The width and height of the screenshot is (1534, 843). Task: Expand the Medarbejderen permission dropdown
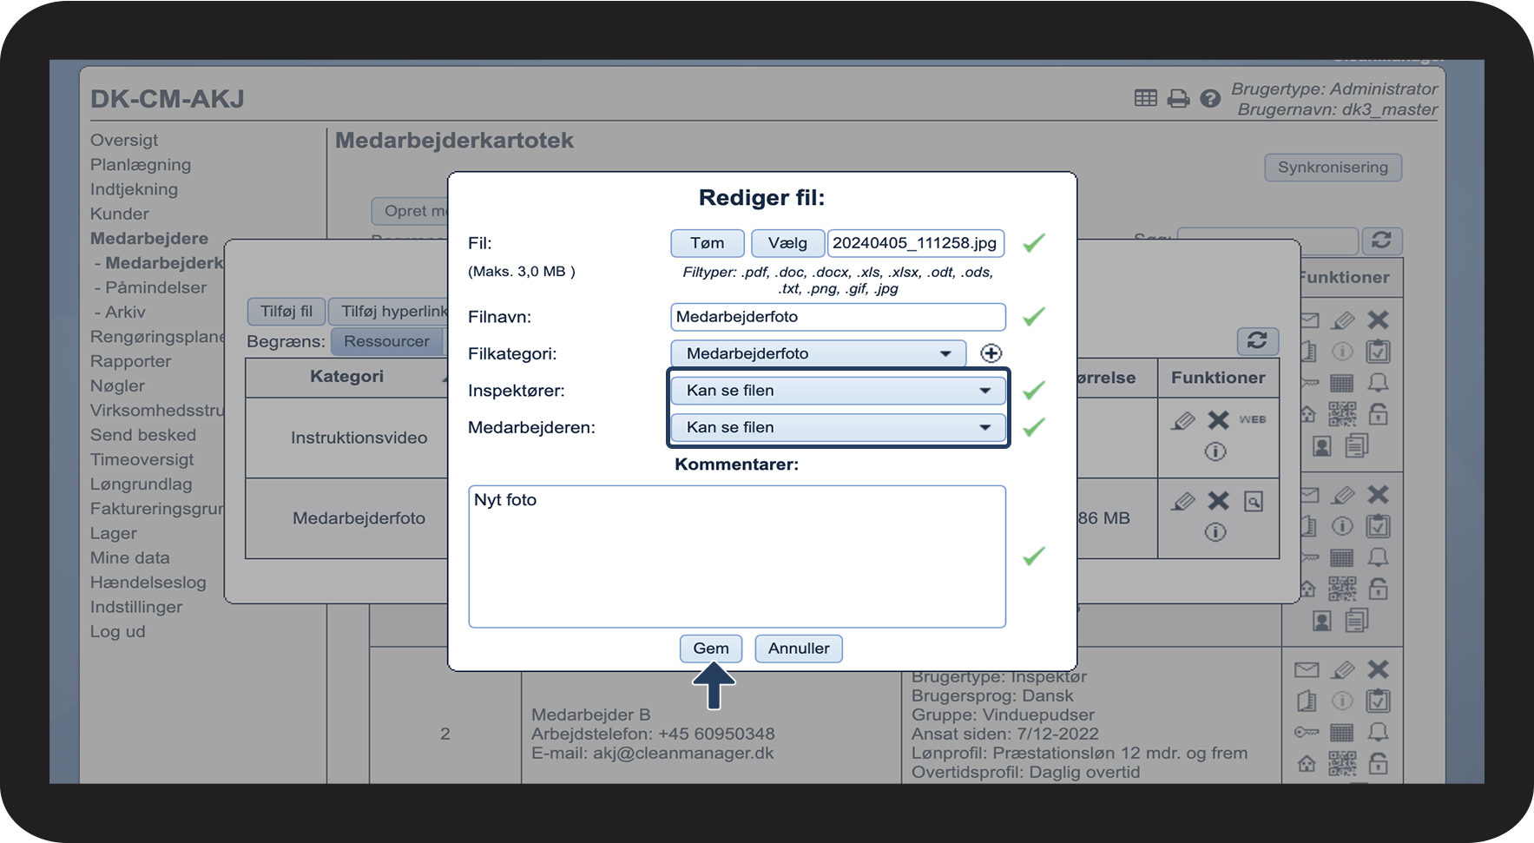(x=838, y=427)
